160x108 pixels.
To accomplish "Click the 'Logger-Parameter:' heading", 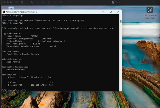I will click(x=12, y=33).
